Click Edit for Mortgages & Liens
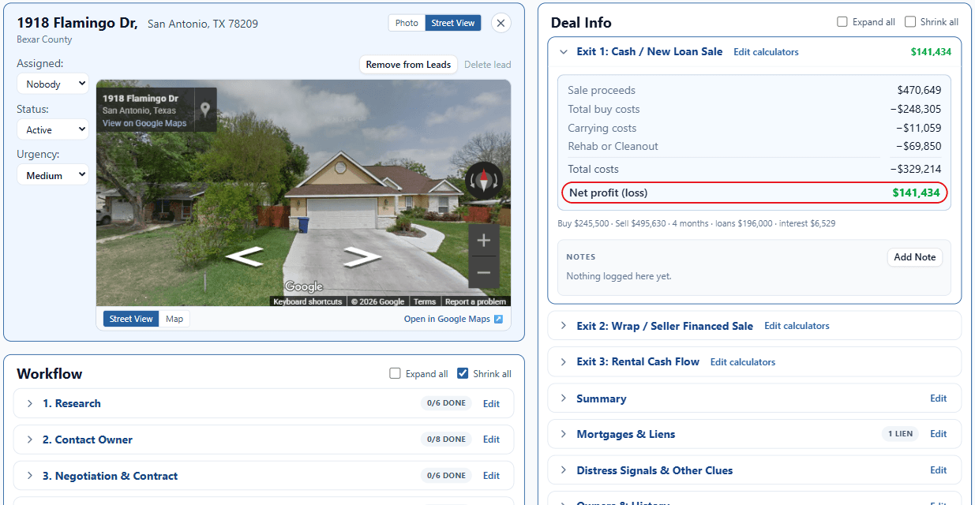The height and width of the screenshot is (505, 975). (938, 434)
